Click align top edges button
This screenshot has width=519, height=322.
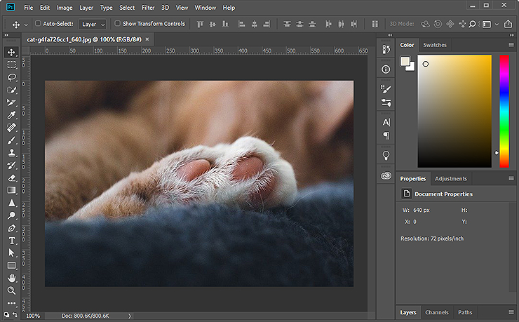200,24
